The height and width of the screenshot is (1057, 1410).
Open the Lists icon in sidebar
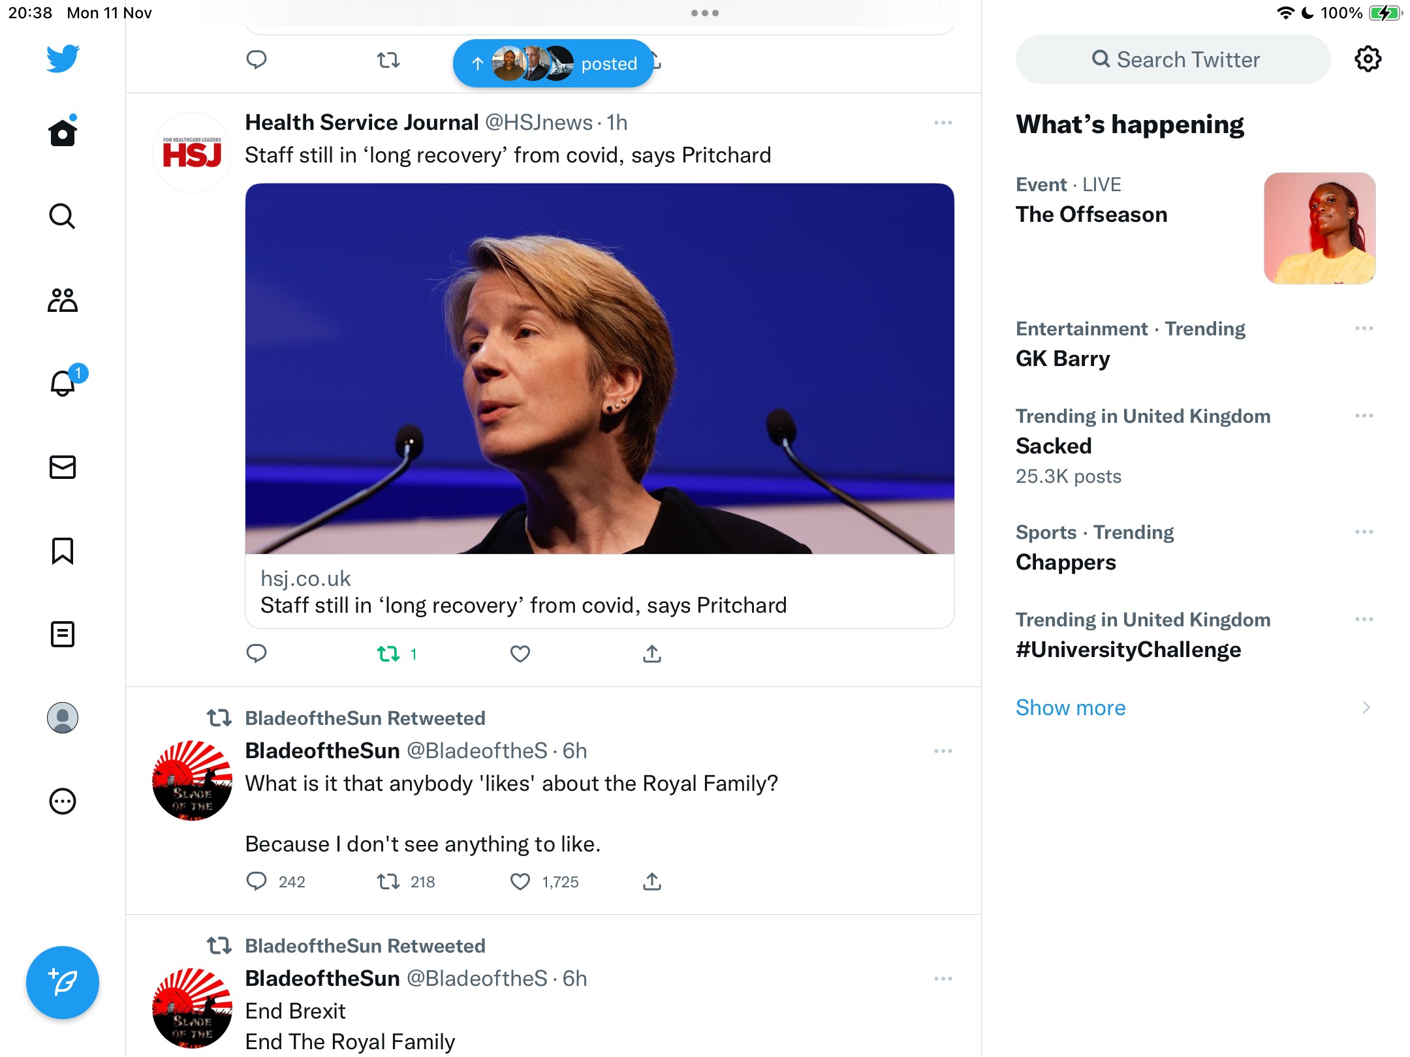tap(63, 634)
